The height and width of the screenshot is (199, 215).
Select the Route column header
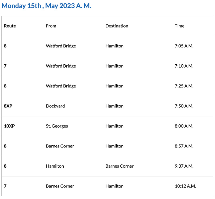coord(10,26)
